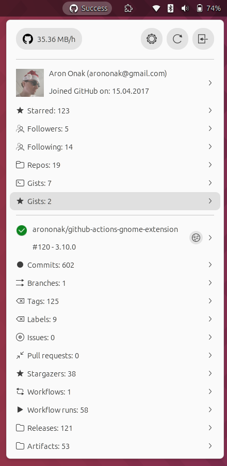Click the globe icon beside the repository name
This screenshot has height=466, width=227.
coord(196,238)
